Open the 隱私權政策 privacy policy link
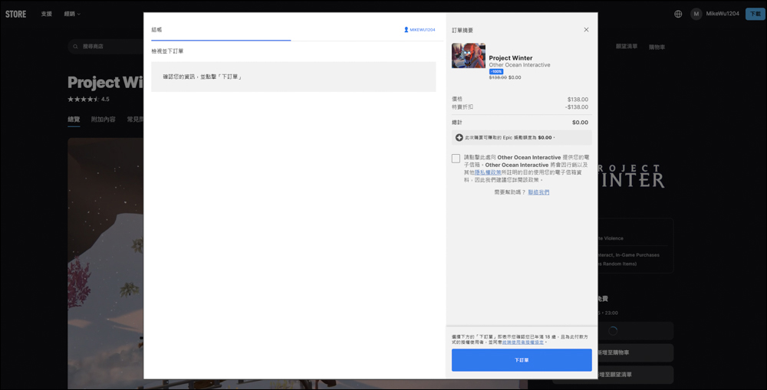767x390 pixels. pyautogui.click(x=488, y=172)
